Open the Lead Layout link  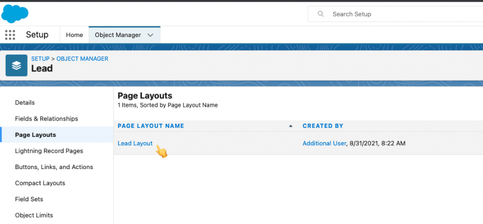135,143
